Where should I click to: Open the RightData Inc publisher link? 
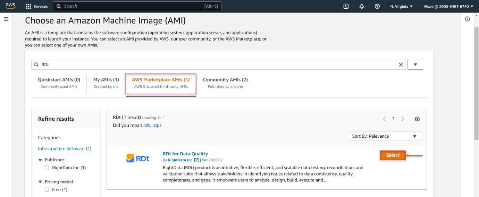180,160
